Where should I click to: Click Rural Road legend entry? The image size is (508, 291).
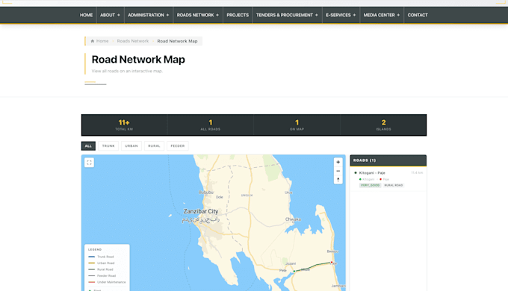[101, 269]
